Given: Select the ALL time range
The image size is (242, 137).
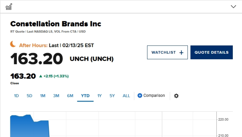Looking at the screenshot, I should (126, 96).
